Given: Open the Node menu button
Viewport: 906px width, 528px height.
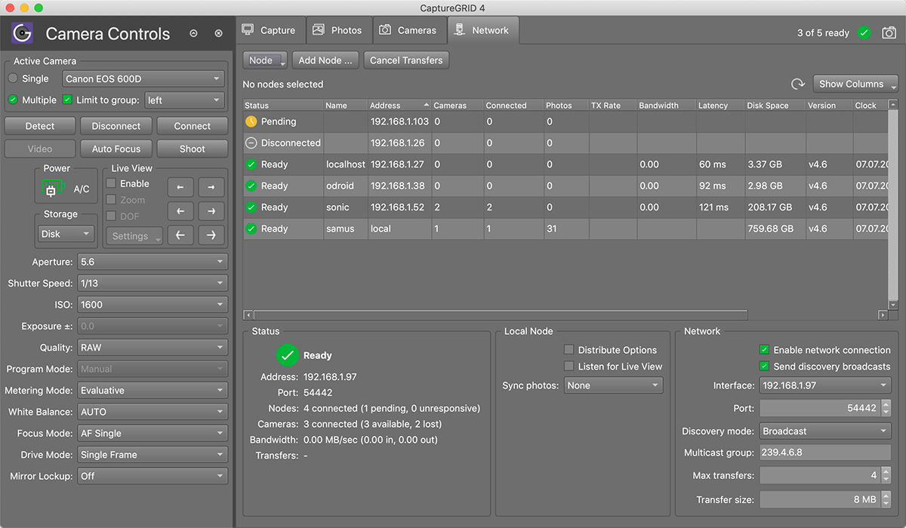Looking at the screenshot, I should click(x=265, y=60).
